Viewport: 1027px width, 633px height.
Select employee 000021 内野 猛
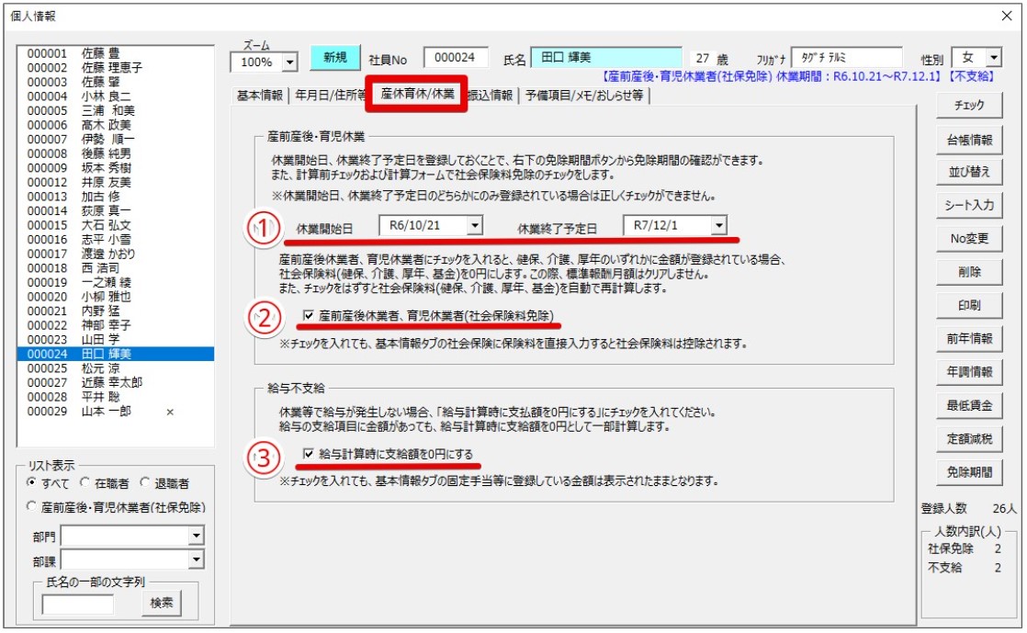click(115, 311)
